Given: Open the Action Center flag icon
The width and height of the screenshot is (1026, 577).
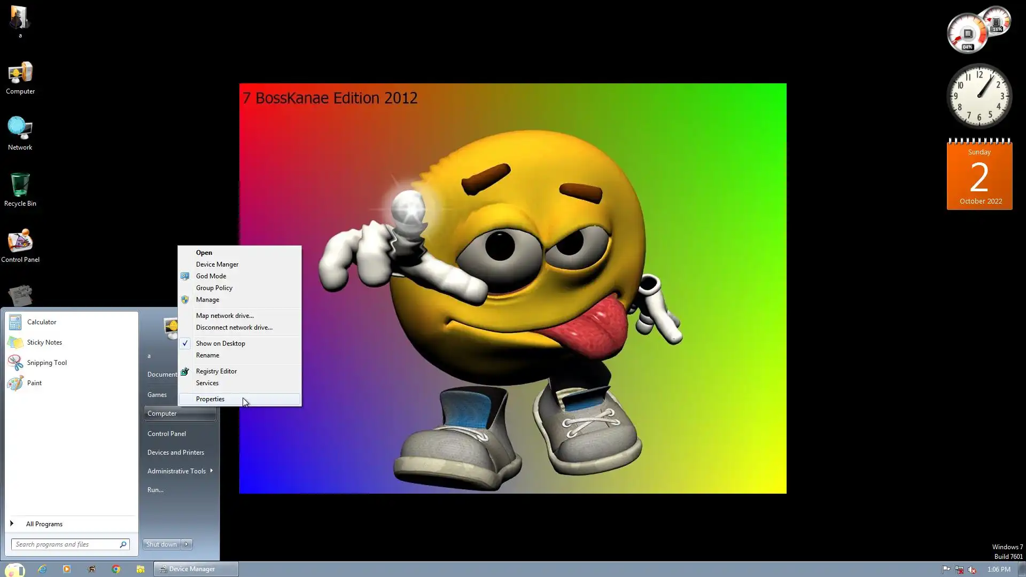Looking at the screenshot, I should [x=946, y=570].
